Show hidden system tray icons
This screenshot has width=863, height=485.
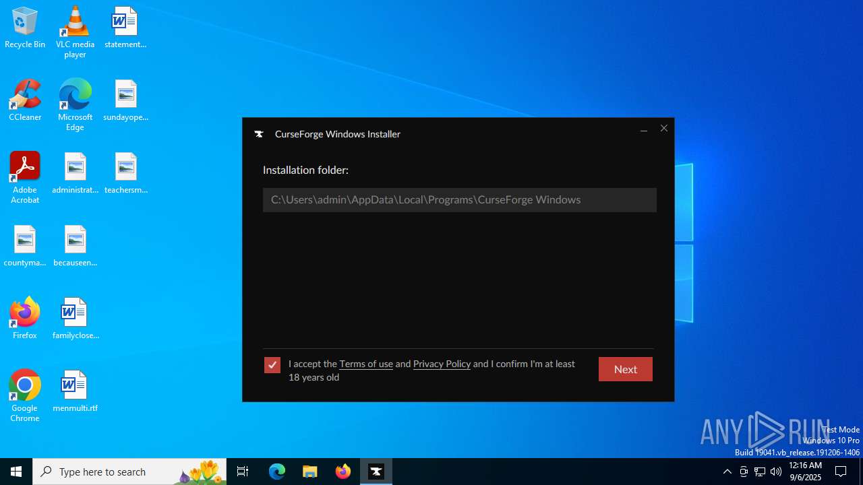point(727,472)
